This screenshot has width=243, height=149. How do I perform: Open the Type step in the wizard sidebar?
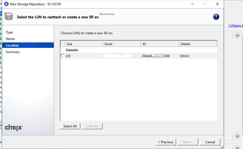pos(9,32)
